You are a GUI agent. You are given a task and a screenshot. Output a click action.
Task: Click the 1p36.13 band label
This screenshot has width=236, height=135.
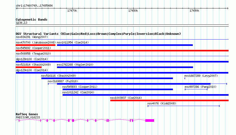click(x=21, y=23)
